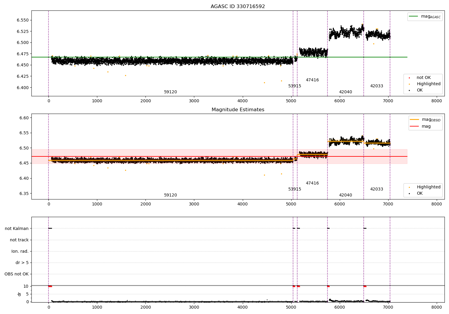Select the orange mag OBSID legend entry

[x=425, y=120]
